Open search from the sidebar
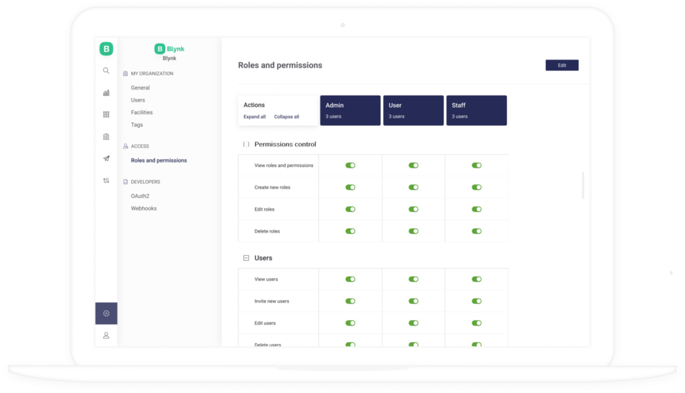Screen dimensions: 685x393 [106, 70]
